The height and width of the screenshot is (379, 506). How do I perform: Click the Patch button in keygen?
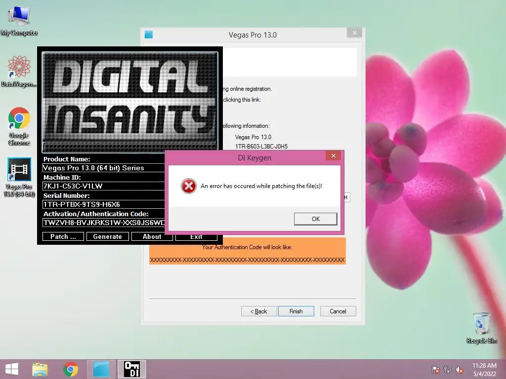point(63,236)
